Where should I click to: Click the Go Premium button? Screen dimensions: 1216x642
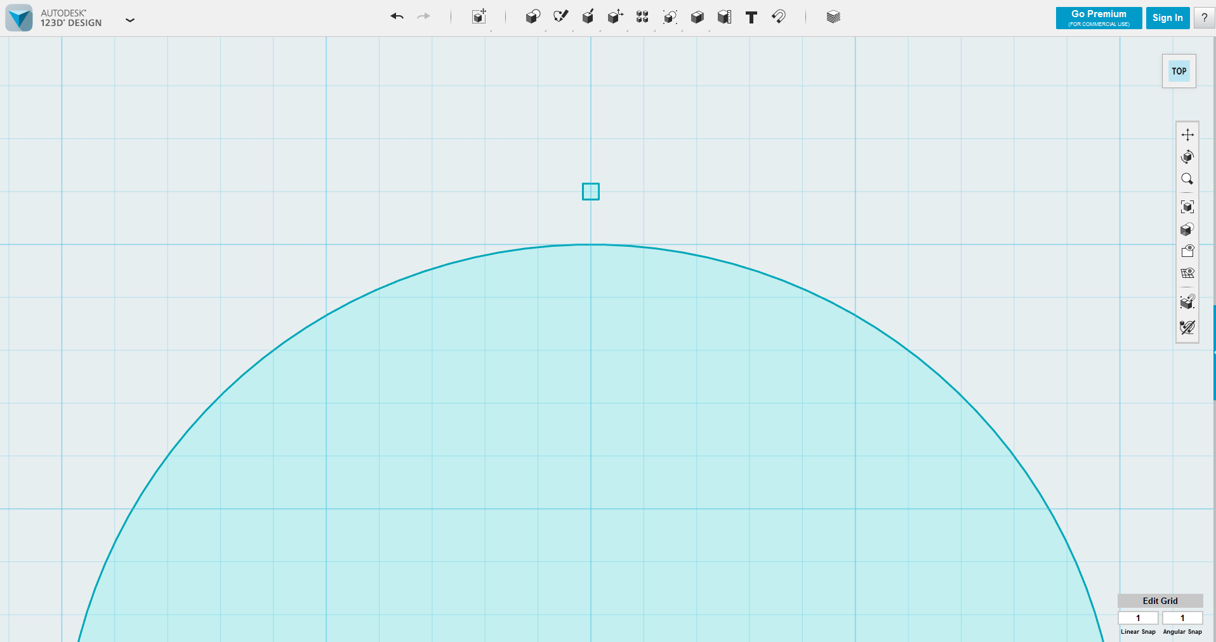pos(1099,18)
